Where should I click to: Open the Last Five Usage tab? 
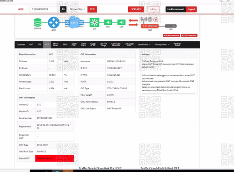coord(103,44)
